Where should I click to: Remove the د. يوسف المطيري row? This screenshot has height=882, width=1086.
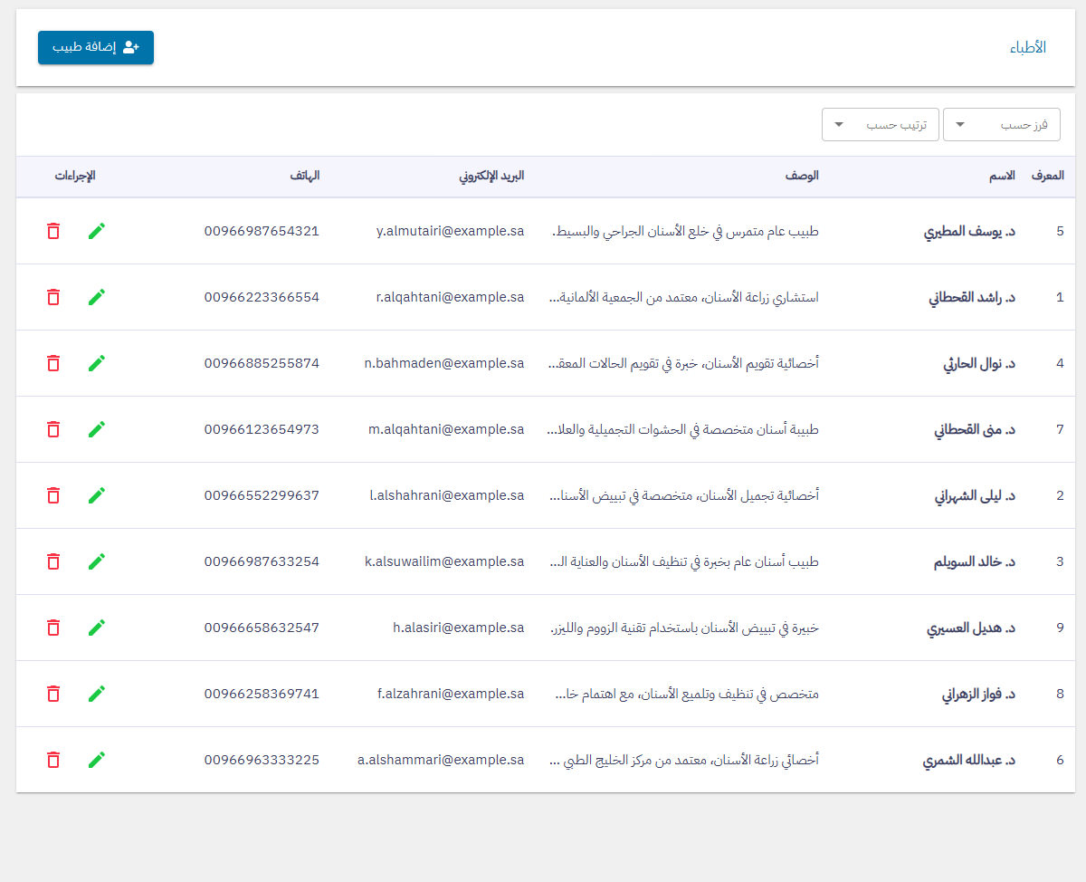[x=53, y=231]
